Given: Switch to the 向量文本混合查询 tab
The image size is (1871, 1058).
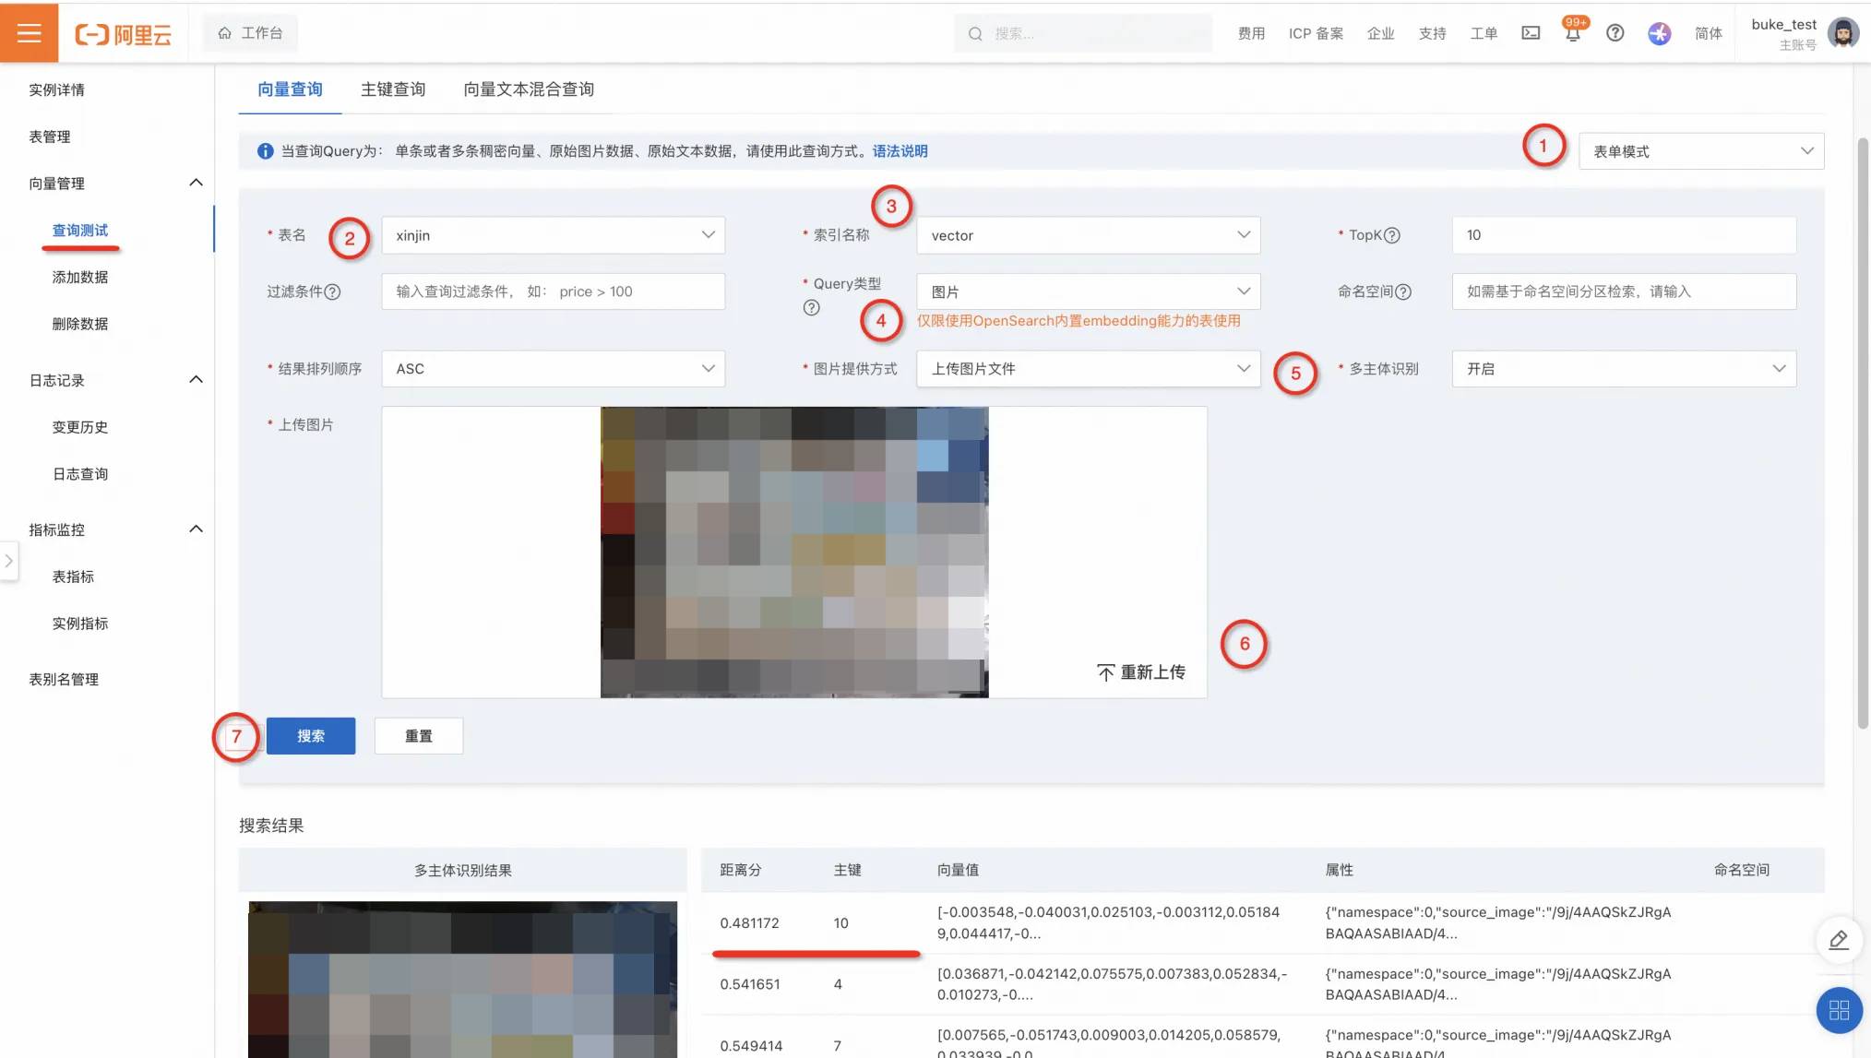Looking at the screenshot, I should tap(529, 89).
